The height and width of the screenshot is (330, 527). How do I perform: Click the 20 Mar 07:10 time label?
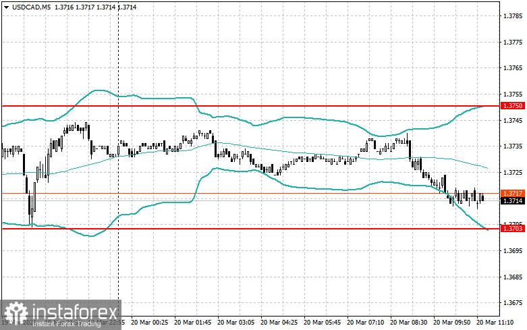click(x=365, y=323)
